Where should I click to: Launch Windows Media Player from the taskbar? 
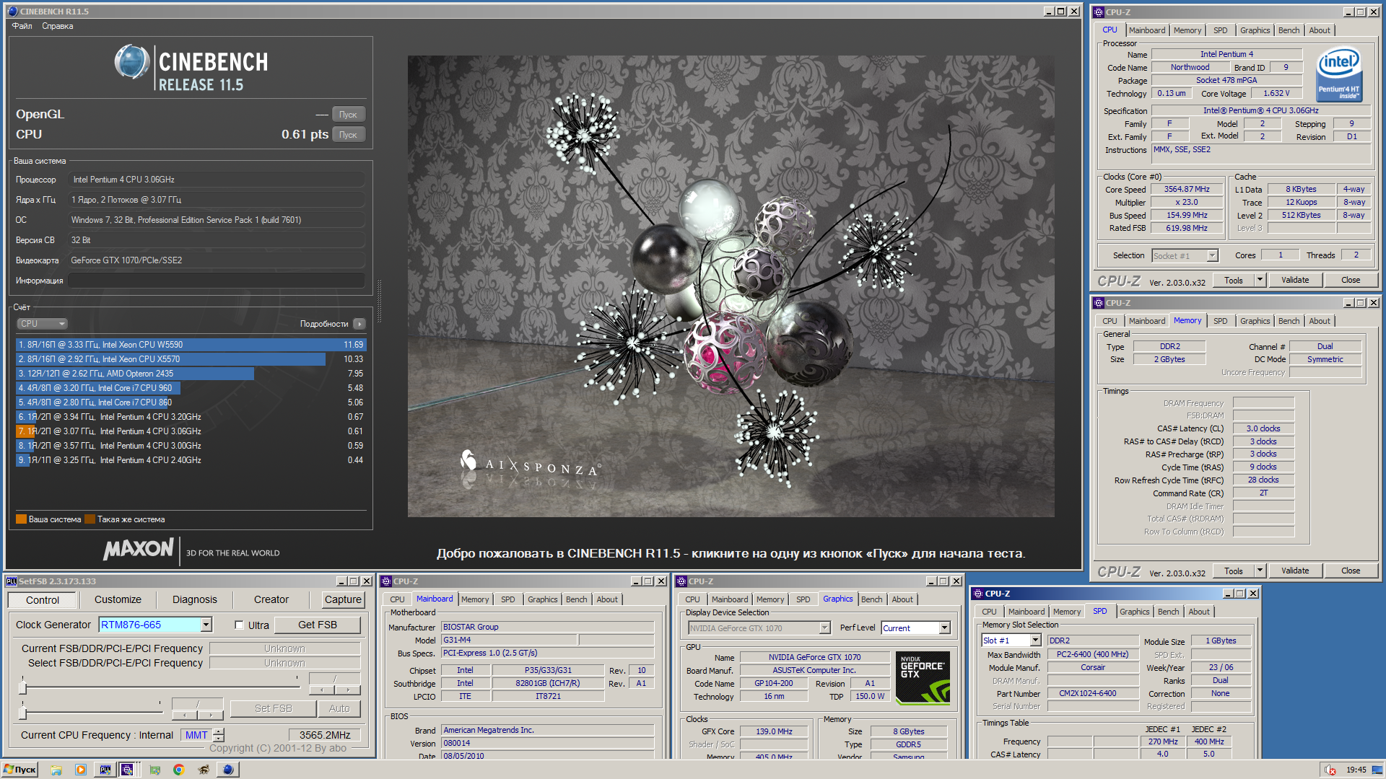click(x=81, y=770)
